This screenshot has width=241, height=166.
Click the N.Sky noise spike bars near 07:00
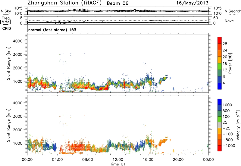click(x=83, y=10)
